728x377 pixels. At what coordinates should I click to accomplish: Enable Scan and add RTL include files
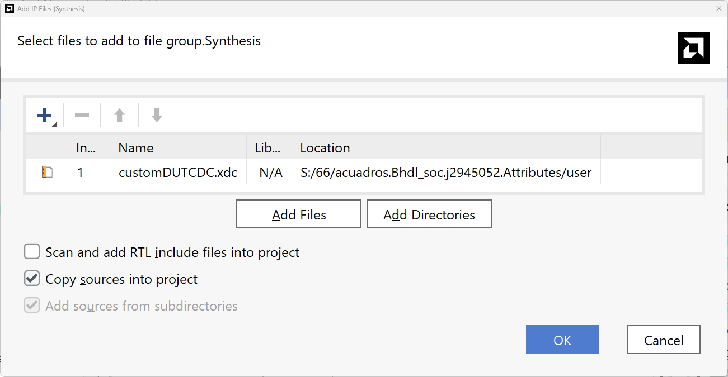coord(32,252)
